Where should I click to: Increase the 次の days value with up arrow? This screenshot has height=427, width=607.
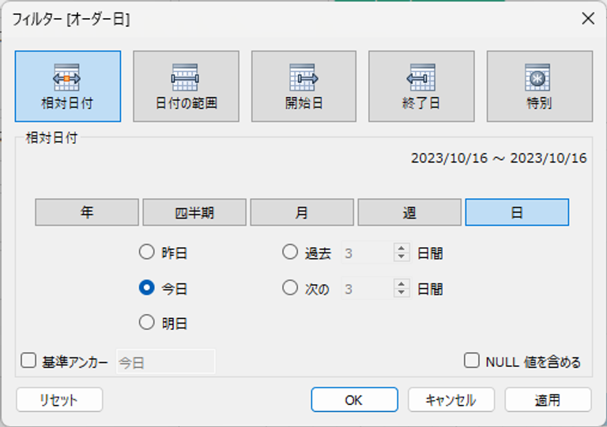click(x=402, y=283)
